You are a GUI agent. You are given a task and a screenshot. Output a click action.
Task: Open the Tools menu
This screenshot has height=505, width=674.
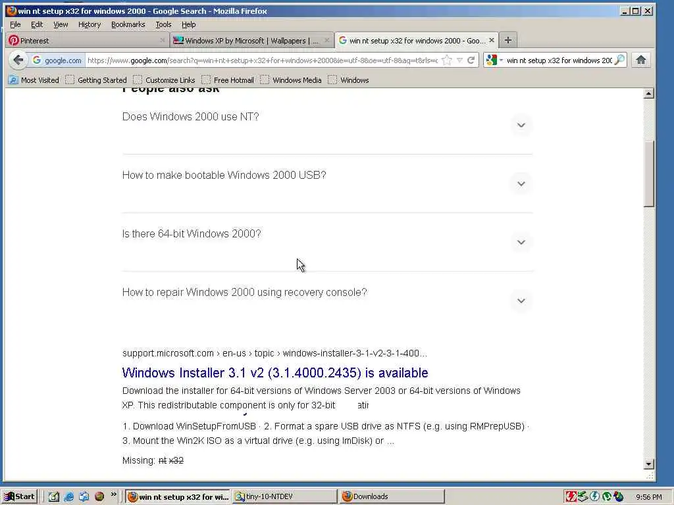coord(163,24)
